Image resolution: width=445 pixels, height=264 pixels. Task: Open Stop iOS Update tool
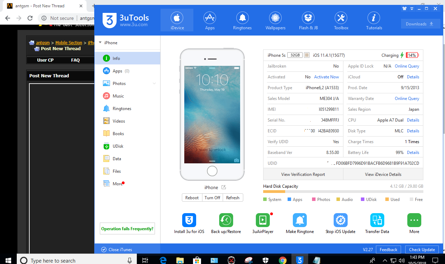tap(340, 224)
